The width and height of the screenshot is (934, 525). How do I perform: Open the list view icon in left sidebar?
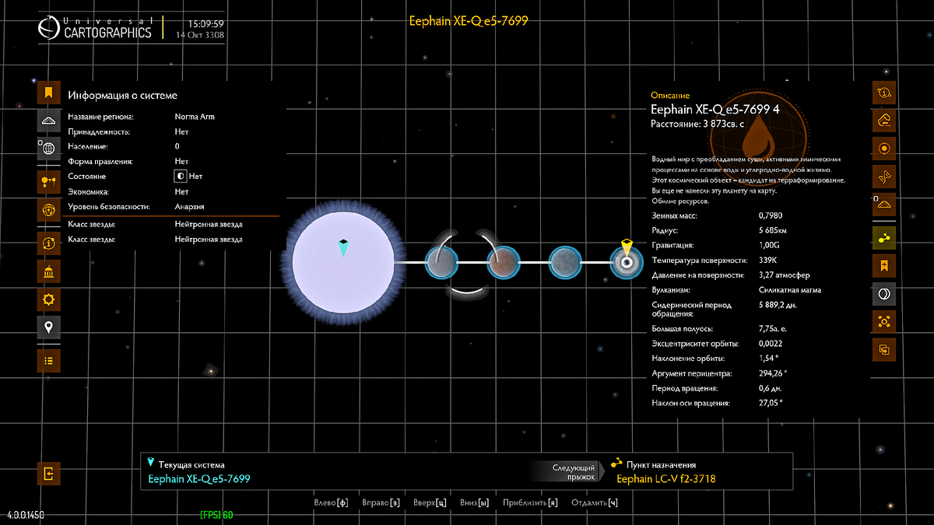pos(48,360)
